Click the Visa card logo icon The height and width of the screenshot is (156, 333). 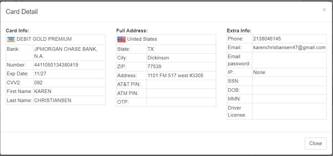(11, 39)
